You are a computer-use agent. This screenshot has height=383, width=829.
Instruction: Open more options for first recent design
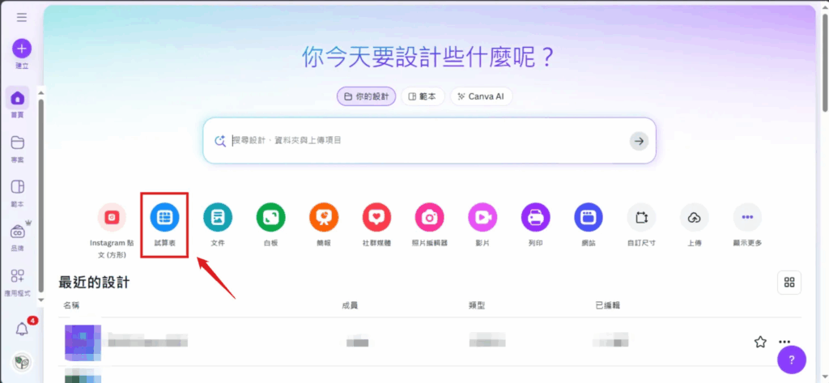coord(784,343)
